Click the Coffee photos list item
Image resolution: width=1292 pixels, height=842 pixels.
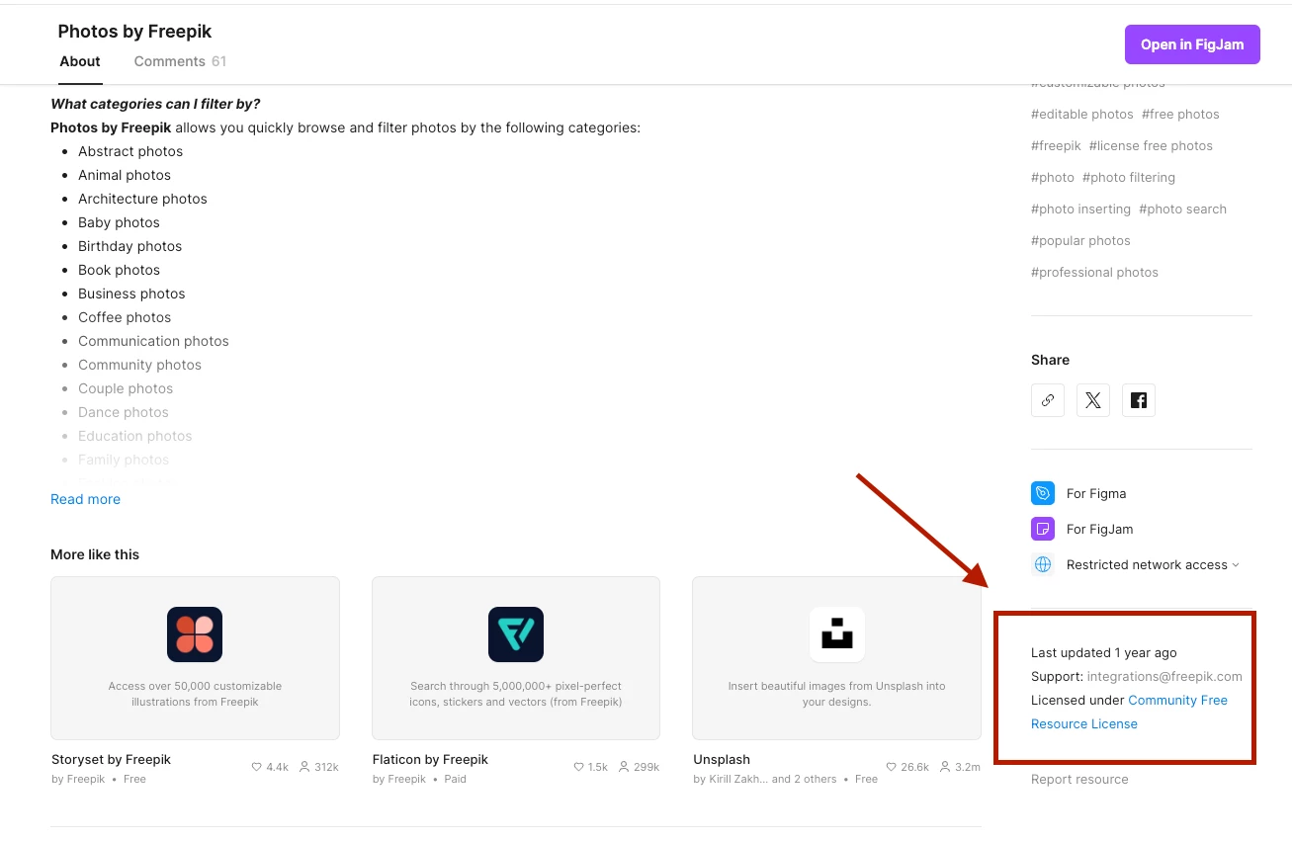(x=125, y=317)
